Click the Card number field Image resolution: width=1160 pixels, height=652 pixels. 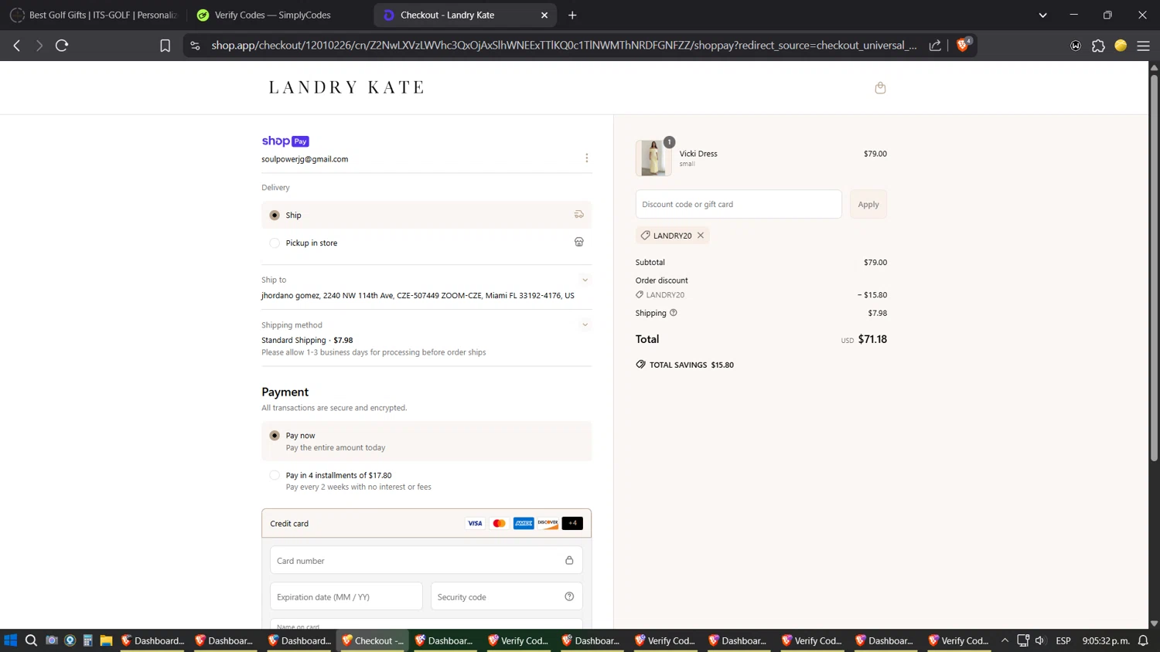pyautogui.click(x=426, y=560)
